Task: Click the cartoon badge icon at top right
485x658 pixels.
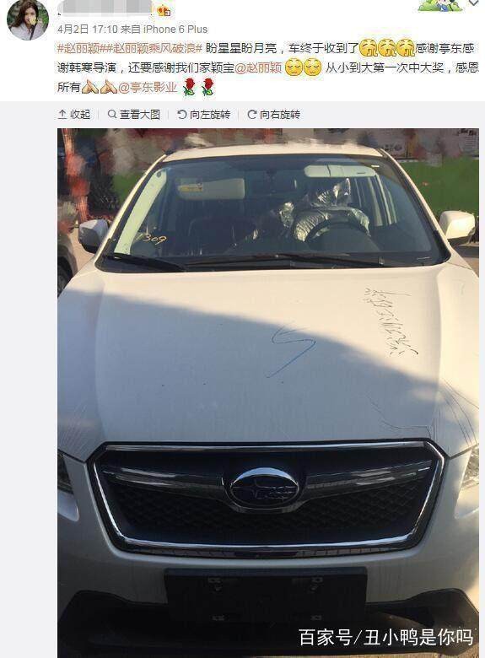Action: (440, 5)
